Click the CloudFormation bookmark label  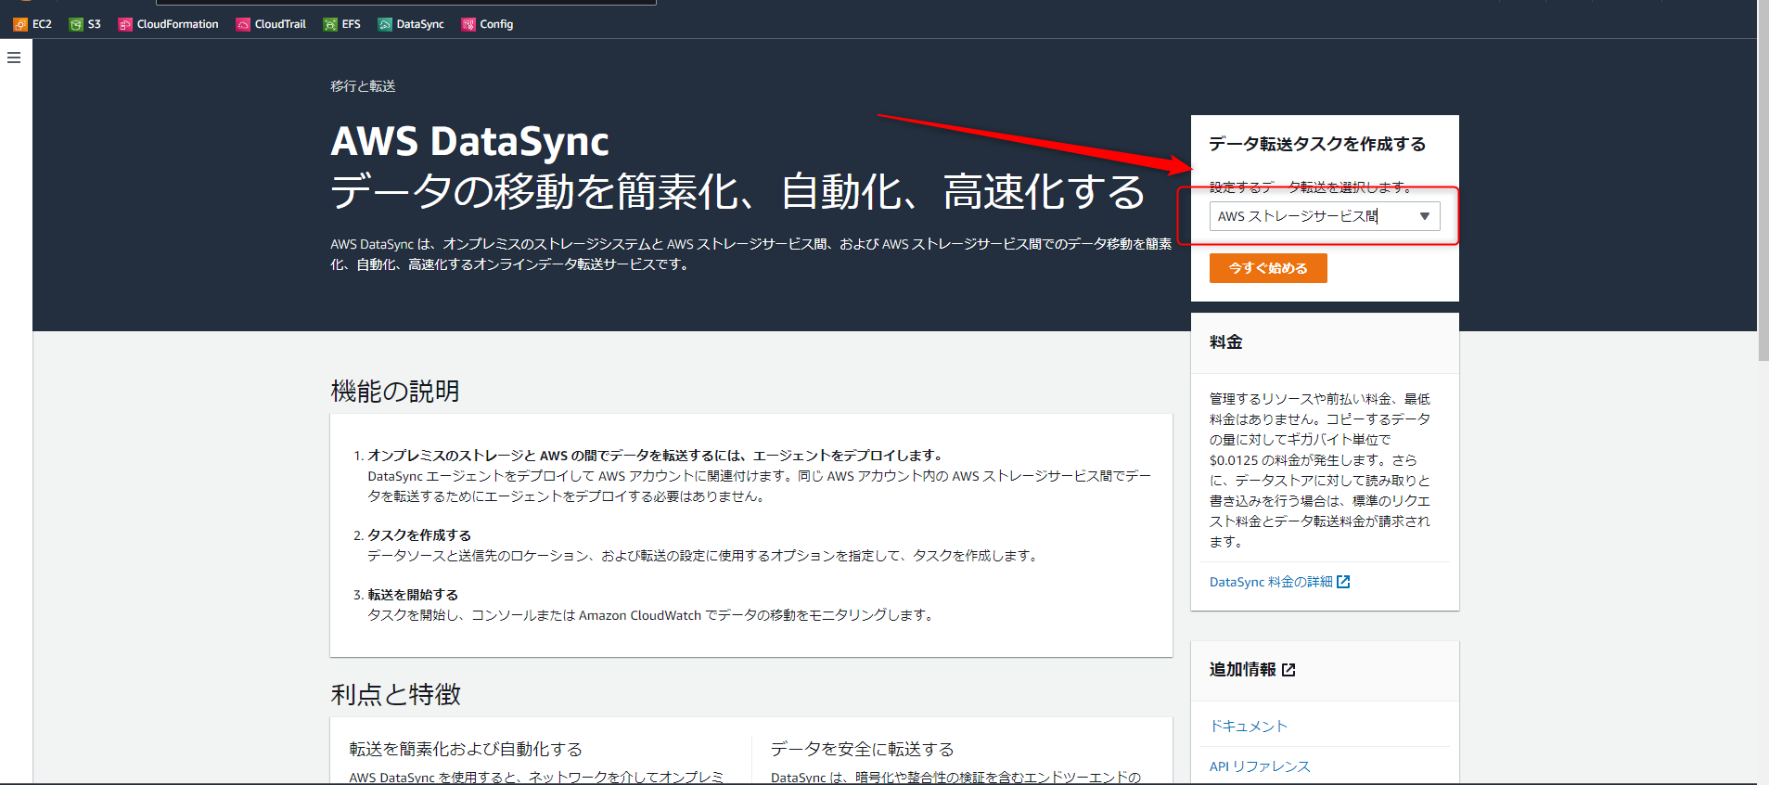pos(178,24)
